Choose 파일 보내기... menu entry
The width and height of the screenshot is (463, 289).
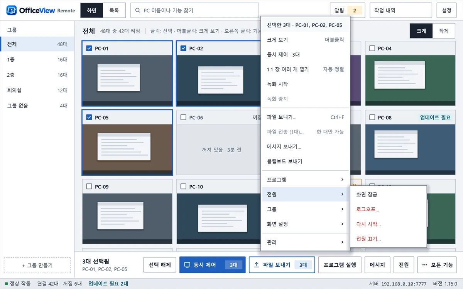point(305,117)
